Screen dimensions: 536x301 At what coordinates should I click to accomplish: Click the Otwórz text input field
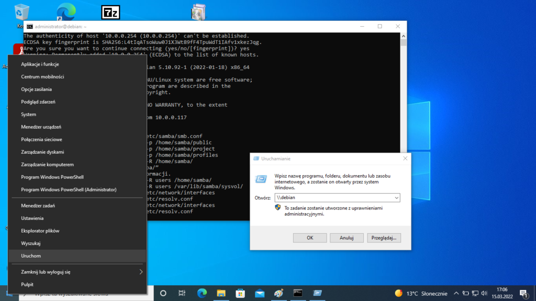point(333,198)
